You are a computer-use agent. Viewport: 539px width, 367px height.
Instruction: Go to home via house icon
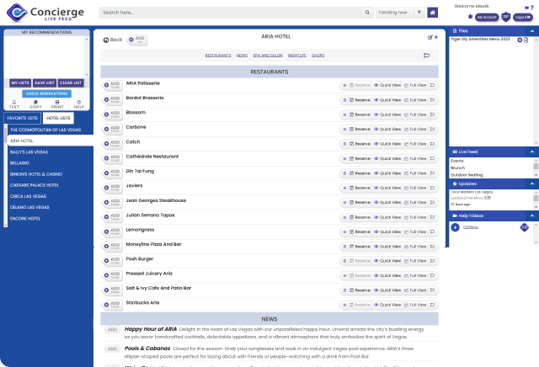(432, 13)
